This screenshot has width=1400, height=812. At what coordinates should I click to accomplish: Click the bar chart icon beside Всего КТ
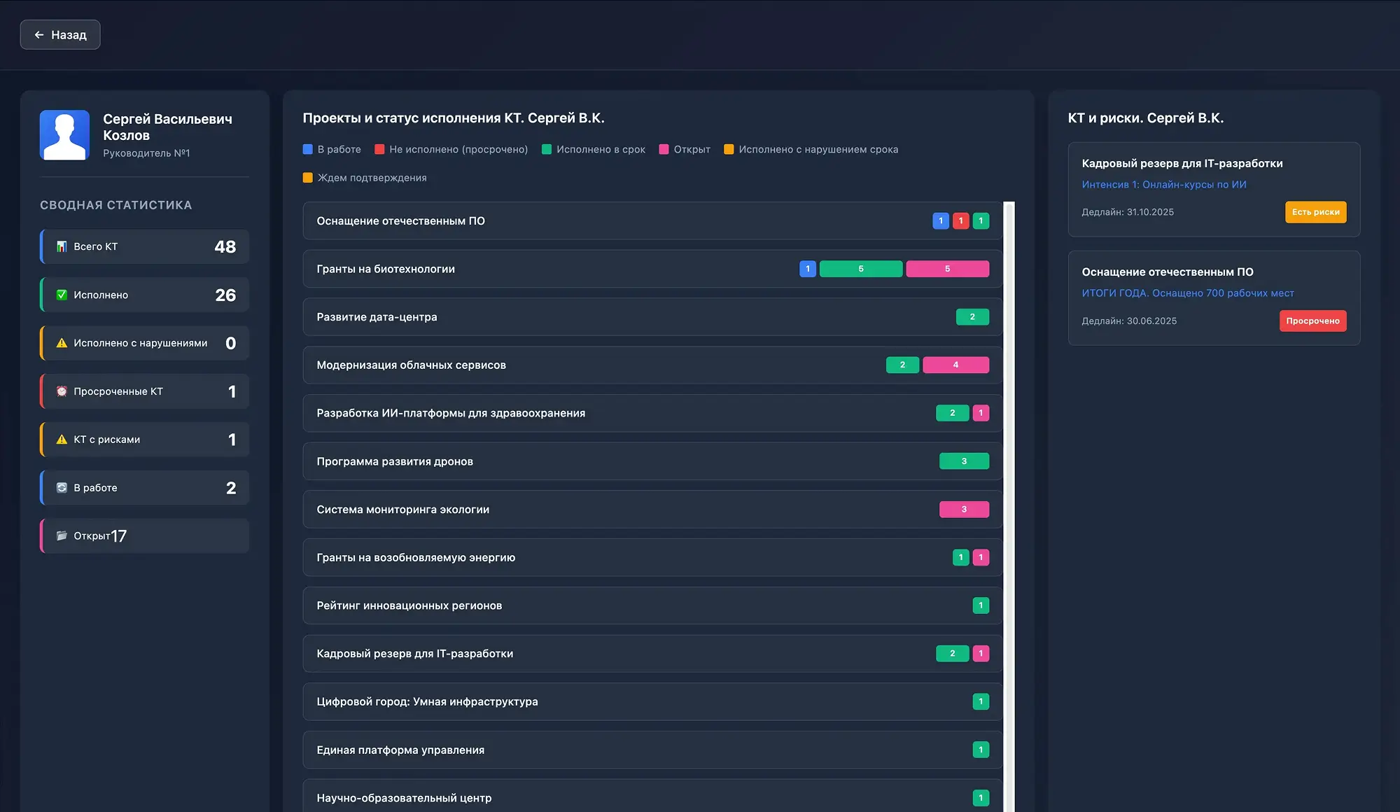click(x=62, y=246)
